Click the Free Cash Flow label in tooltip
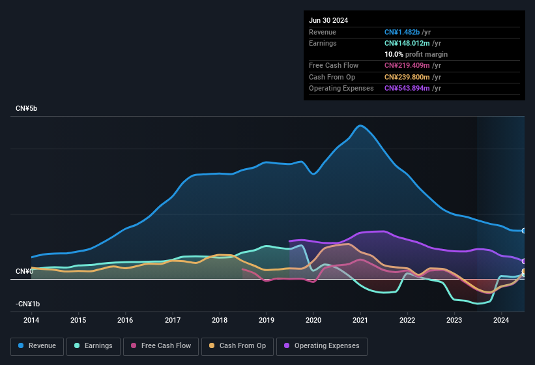This screenshot has width=535, height=365. coord(334,65)
